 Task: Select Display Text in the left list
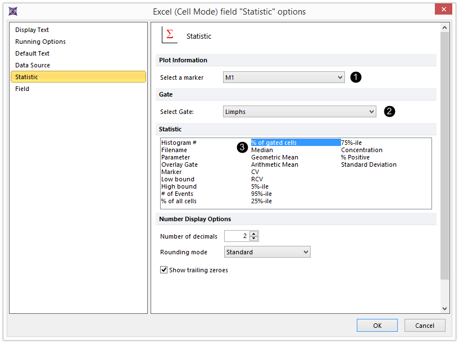tap(32, 30)
